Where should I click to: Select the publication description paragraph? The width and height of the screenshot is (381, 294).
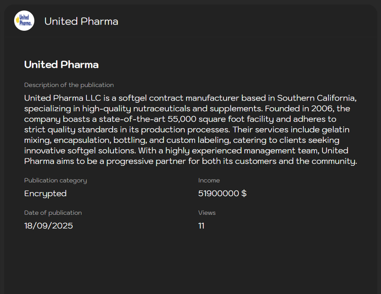tap(190, 129)
